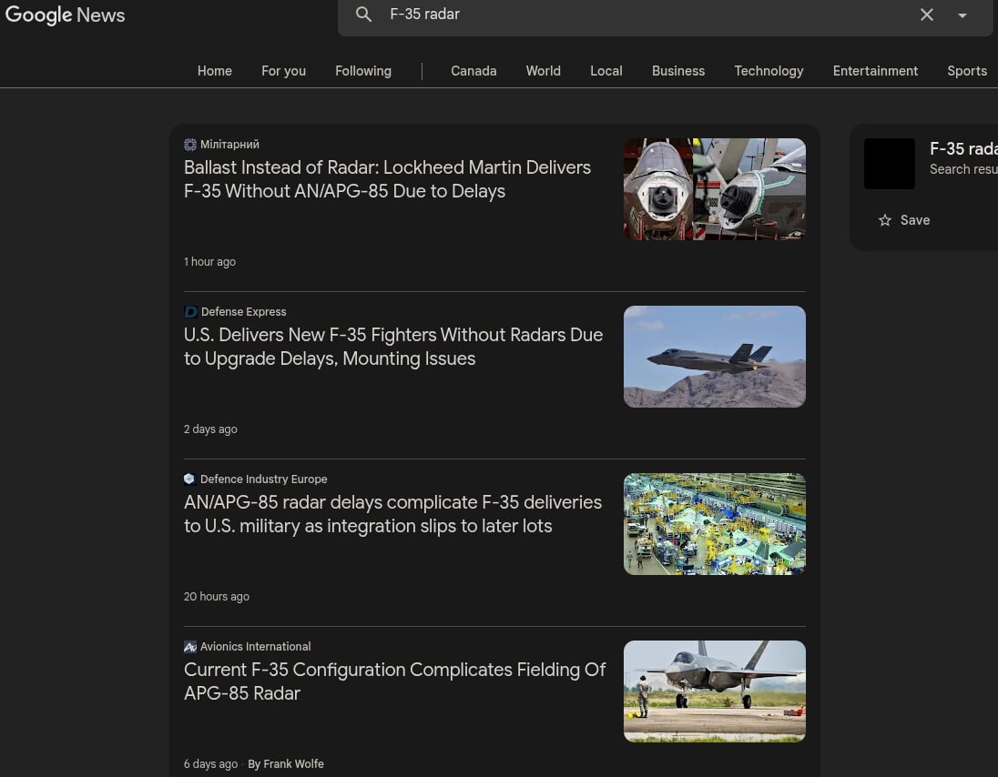Click the Defense Express source logo

pos(190,311)
